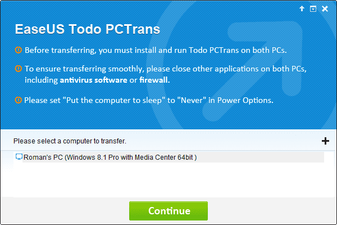Click the 'Please select a computer to transfer' label

pos(70,141)
